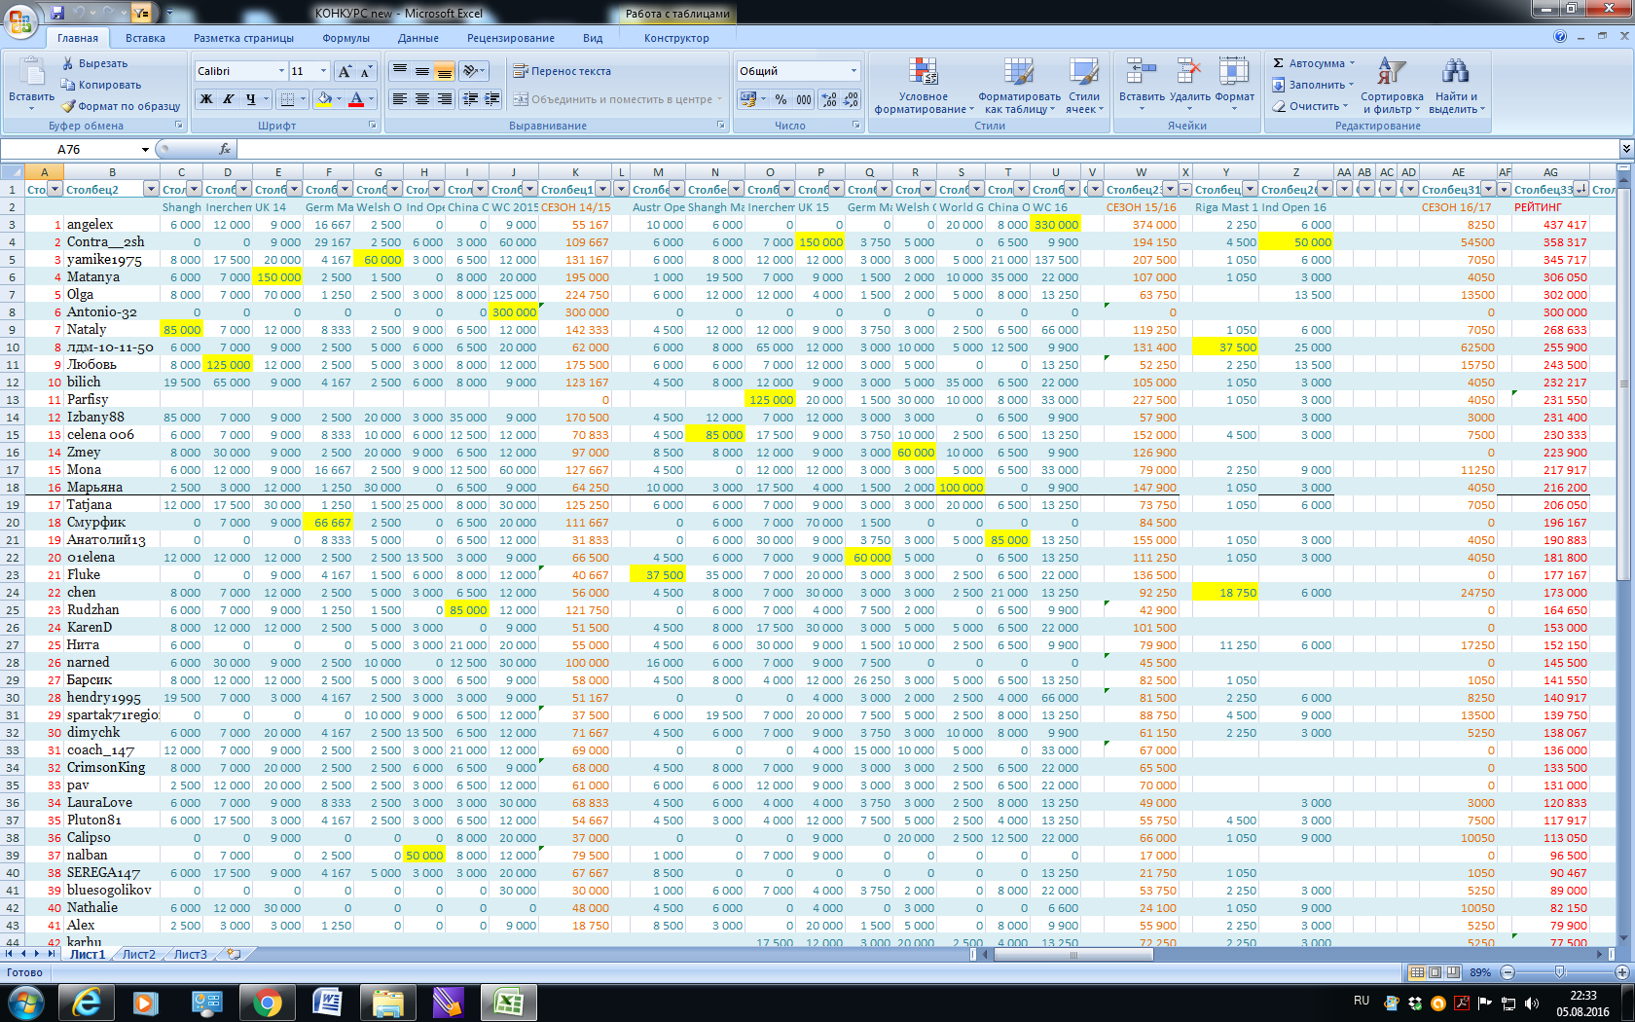Switch to the Лист2 sheet tab

[x=138, y=955]
